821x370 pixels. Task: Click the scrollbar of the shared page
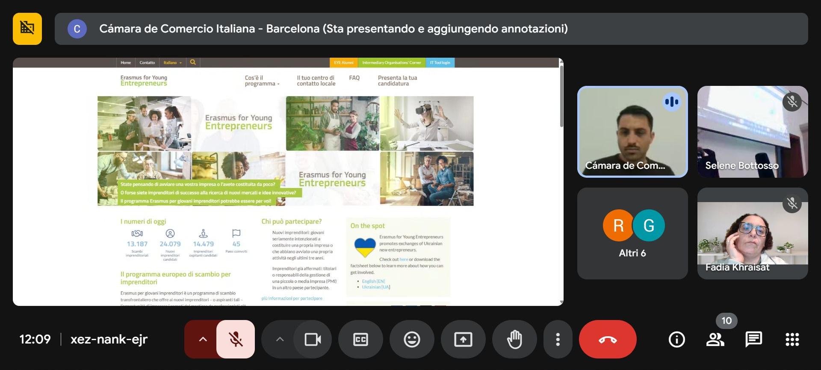(x=561, y=96)
